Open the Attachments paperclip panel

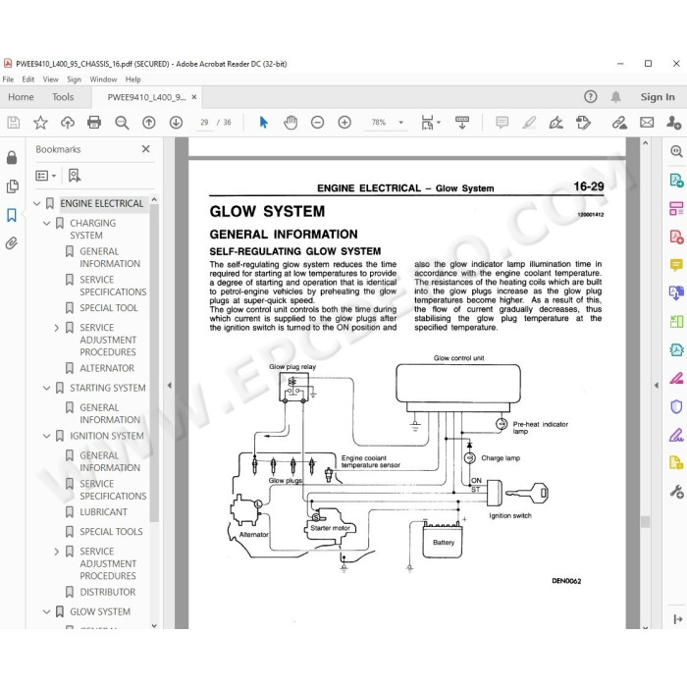point(12,243)
